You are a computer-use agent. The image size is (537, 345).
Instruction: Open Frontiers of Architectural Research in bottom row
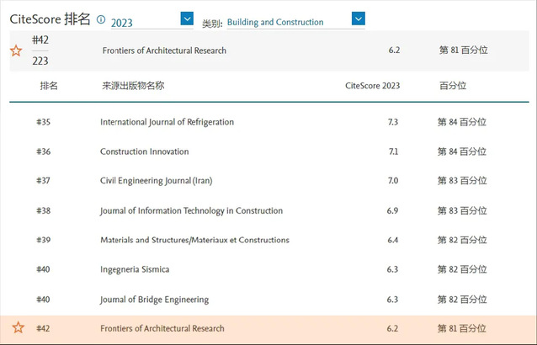pyautogui.click(x=162, y=328)
